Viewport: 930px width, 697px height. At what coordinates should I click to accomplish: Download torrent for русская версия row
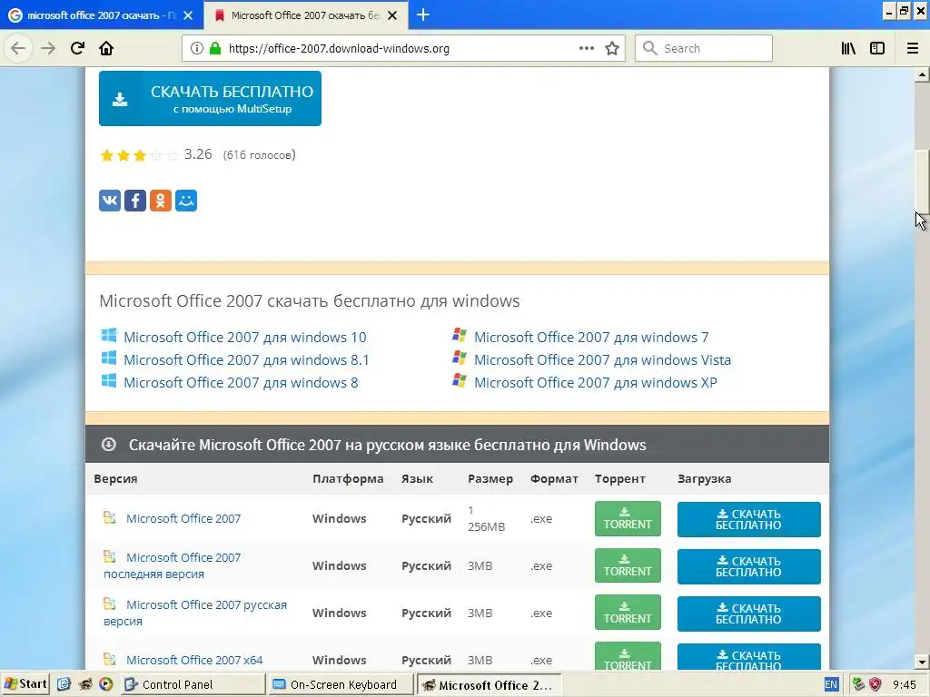tap(628, 613)
